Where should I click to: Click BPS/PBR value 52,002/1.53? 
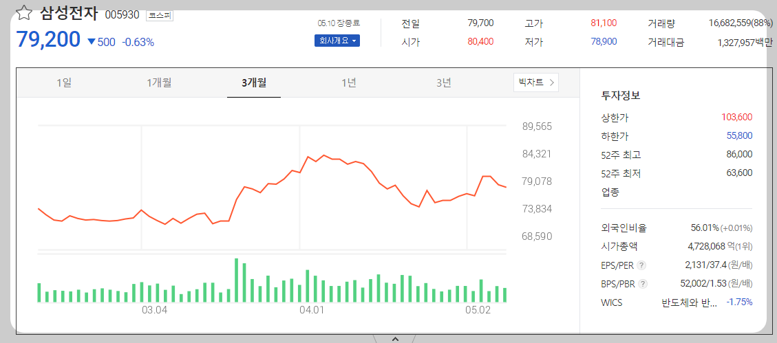[x=703, y=284]
